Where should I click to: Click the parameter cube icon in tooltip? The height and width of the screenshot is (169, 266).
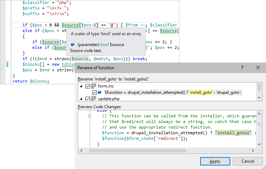point(73,45)
